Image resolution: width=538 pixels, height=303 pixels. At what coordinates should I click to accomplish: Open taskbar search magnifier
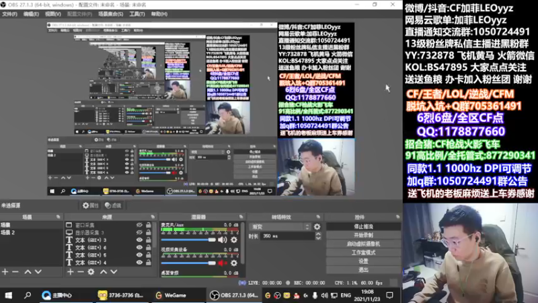(28, 295)
